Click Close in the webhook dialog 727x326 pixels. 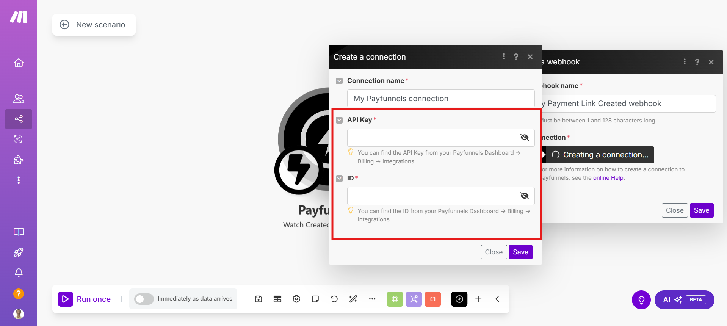pyautogui.click(x=675, y=210)
